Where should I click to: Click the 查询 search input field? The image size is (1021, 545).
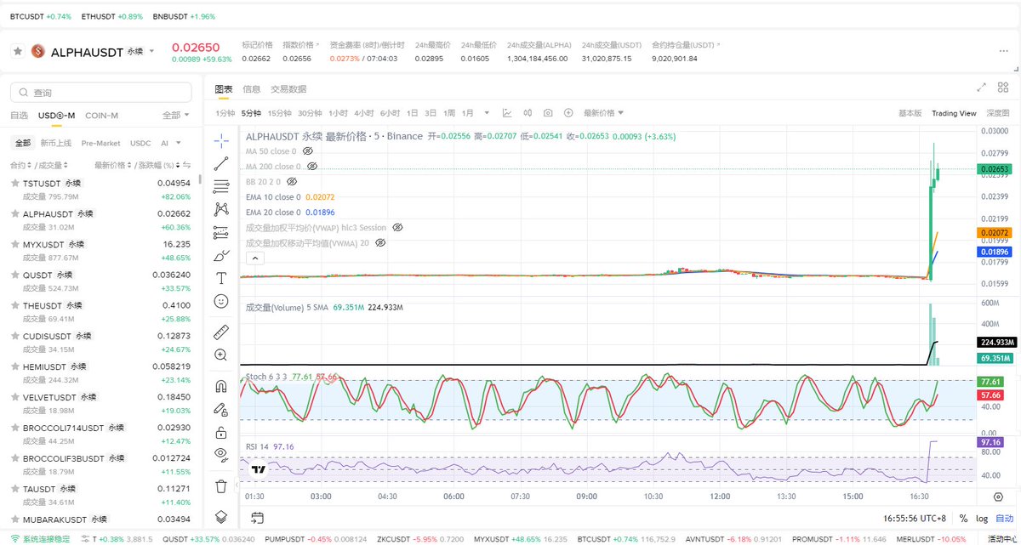102,93
